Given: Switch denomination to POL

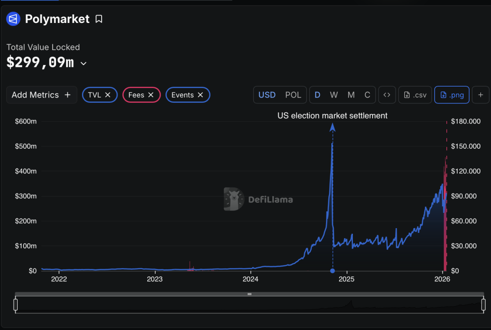Looking at the screenshot, I should 293,95.
